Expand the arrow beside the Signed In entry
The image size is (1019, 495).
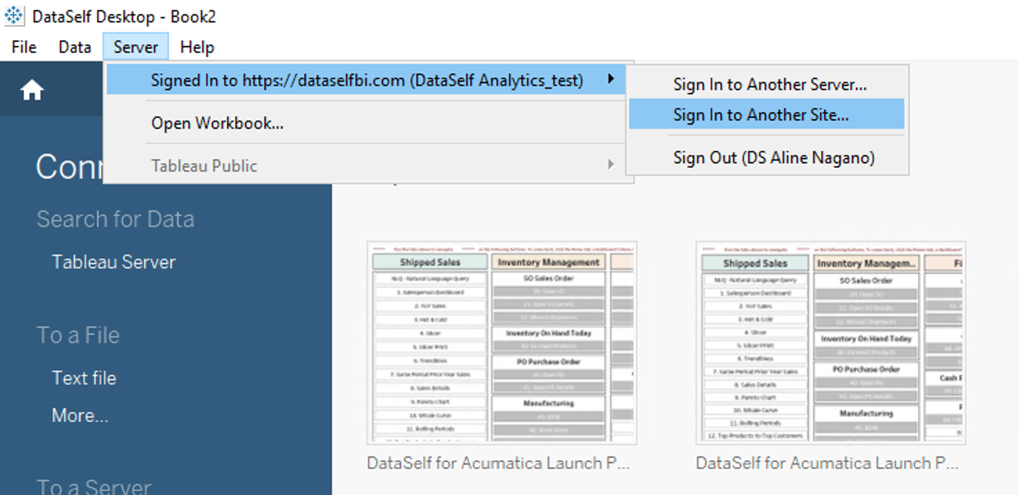coord(610,80)
